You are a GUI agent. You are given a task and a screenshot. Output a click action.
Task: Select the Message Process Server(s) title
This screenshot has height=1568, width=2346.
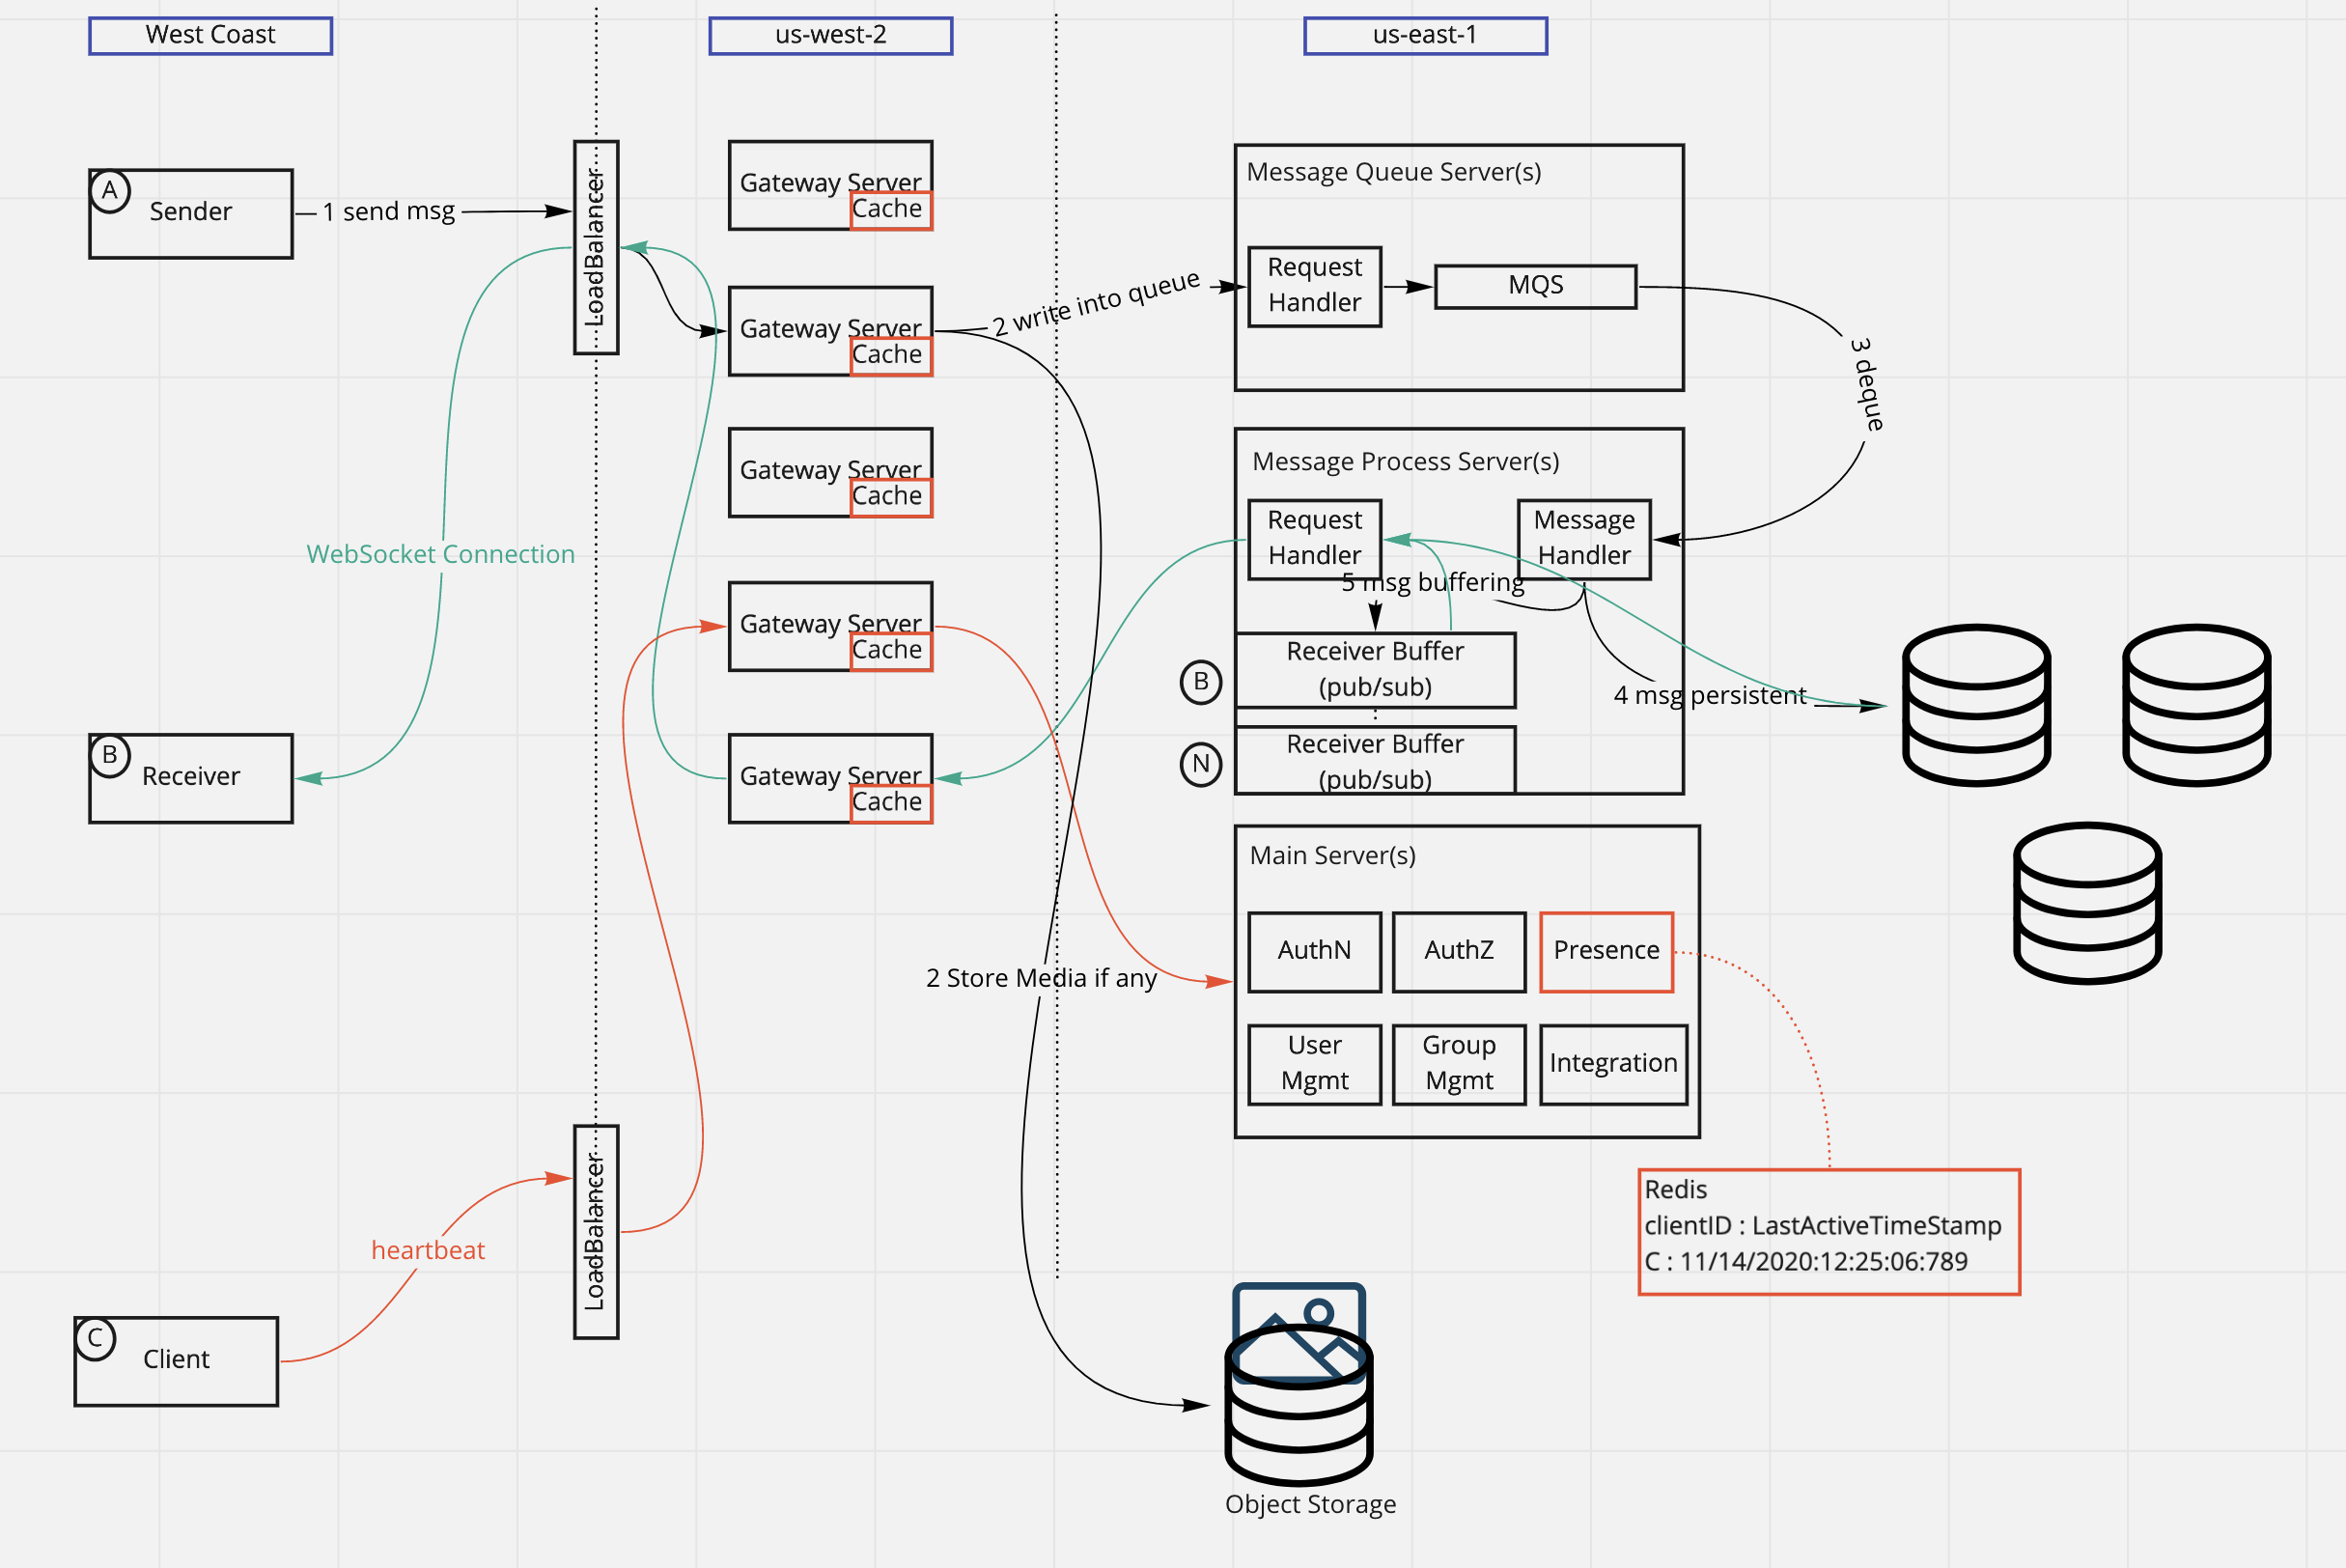point(1405,462)
